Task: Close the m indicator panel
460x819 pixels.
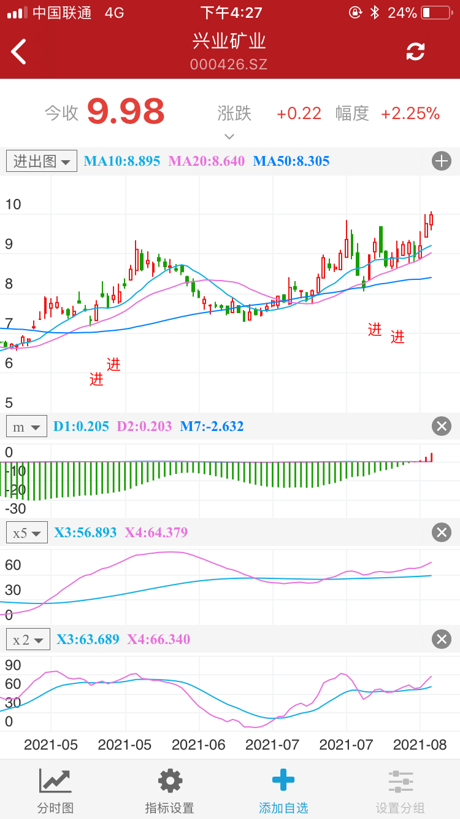Action: click(x=441, y=426)
